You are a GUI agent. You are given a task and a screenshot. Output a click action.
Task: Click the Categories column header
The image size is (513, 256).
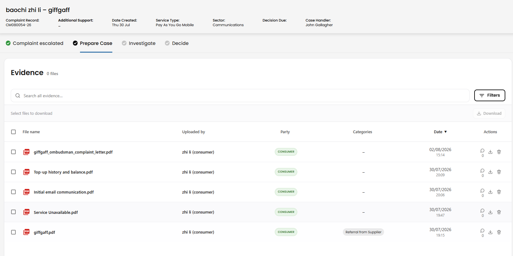[363, 132]
